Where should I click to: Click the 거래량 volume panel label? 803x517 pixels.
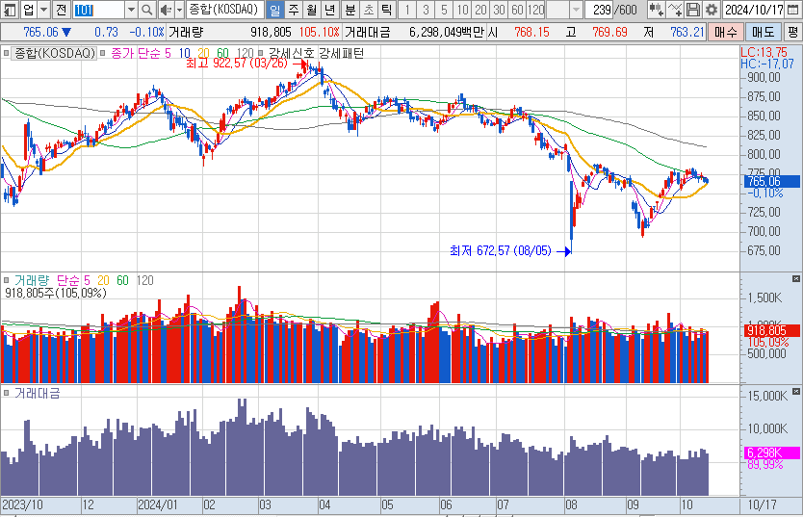point(31,280)
